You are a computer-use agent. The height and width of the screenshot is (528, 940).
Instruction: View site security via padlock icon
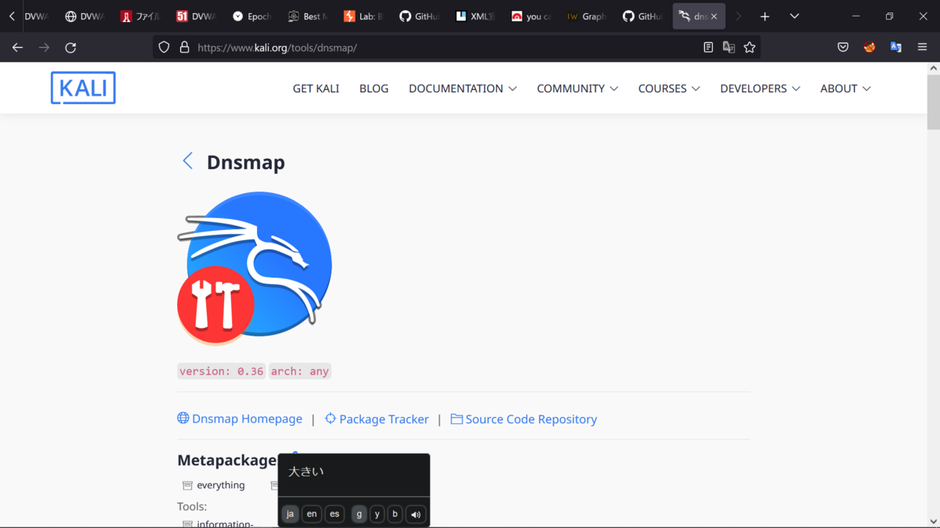coord(184,47)
